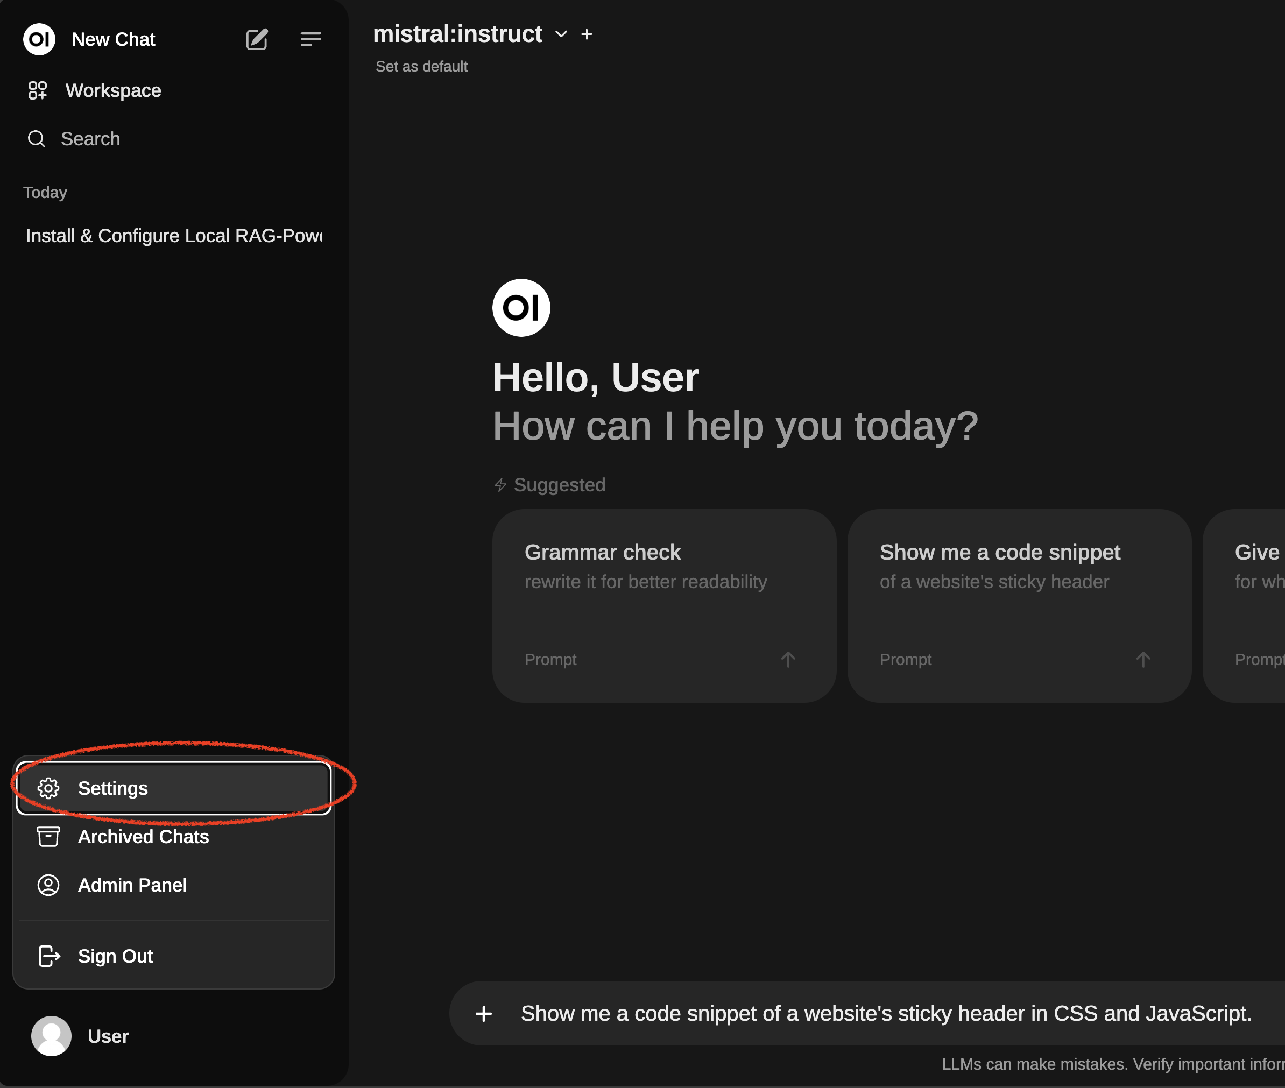This screenshot has width=1285, height=1088.
Task: Click the code snippet card's up arrow
Action: 1142,659
